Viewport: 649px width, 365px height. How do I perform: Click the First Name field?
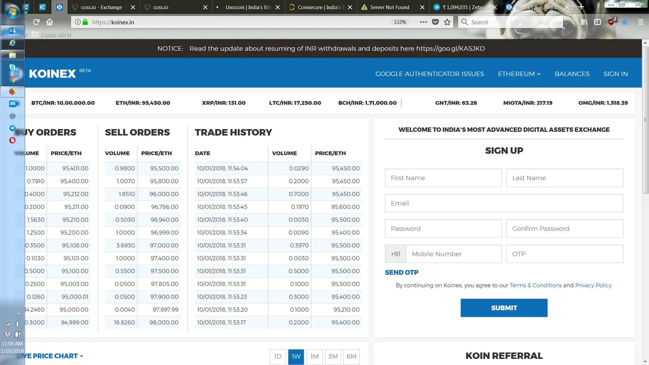click(443, 178)
